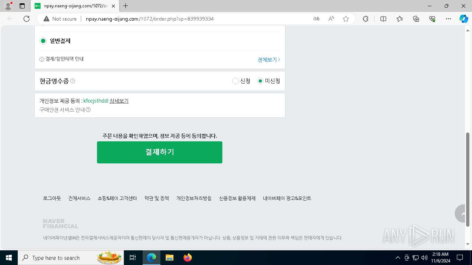This screenshot has width=472, height=265.
Task: Click the browser profile avatar icon
Action: (x=8, y=6)
